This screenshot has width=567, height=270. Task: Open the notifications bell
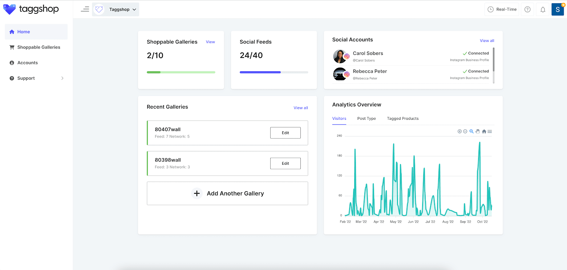(x=543, y=9)
